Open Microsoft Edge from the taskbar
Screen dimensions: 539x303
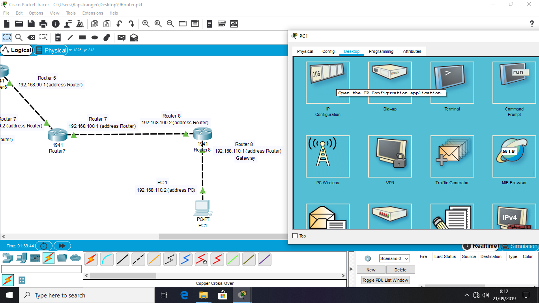tap(184, 295)
